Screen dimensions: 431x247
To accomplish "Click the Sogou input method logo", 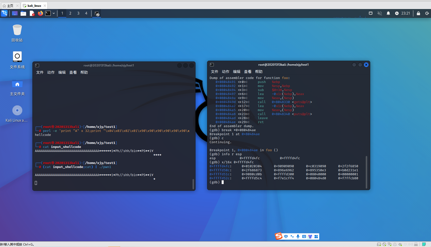I will tap(279, 236).
